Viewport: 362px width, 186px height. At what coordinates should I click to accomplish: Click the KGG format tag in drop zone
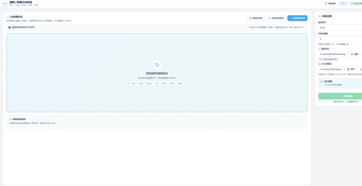133,84
